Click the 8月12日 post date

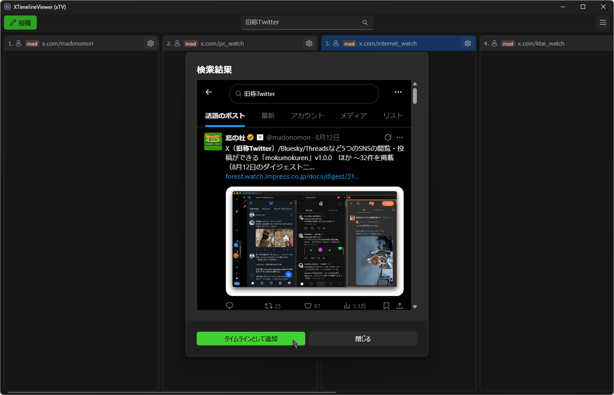[327, 138]
